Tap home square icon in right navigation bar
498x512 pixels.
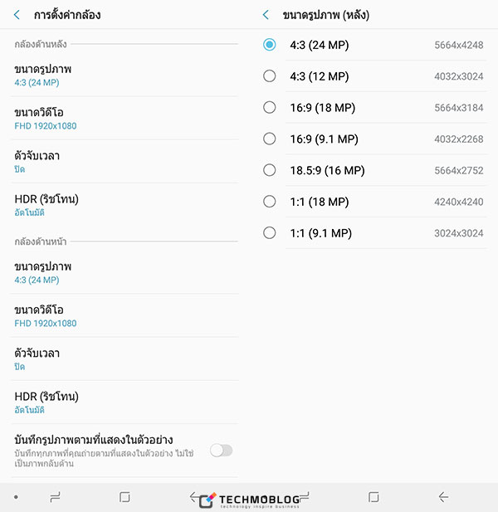tap(373, 497)
